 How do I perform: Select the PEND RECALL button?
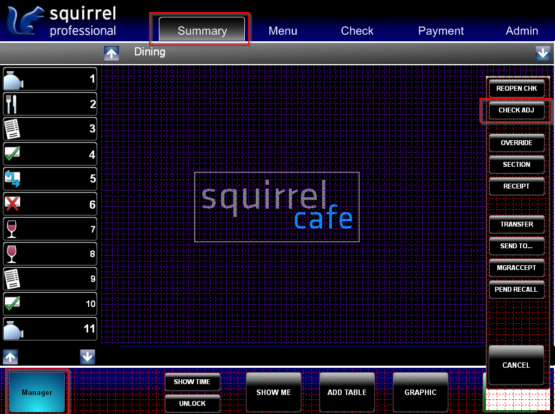[x=516, y=290]
